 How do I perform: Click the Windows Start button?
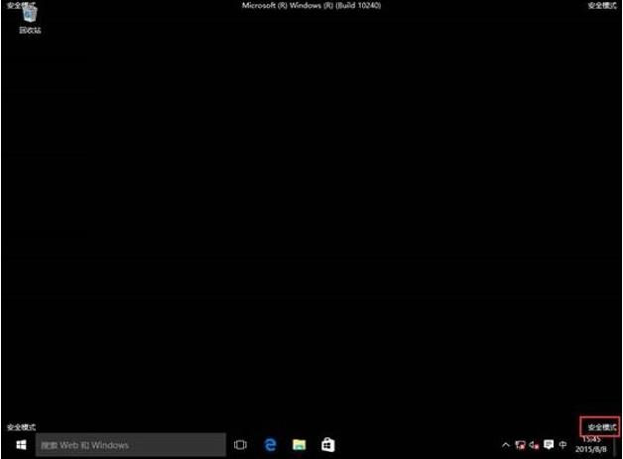[x=19, y=446]
